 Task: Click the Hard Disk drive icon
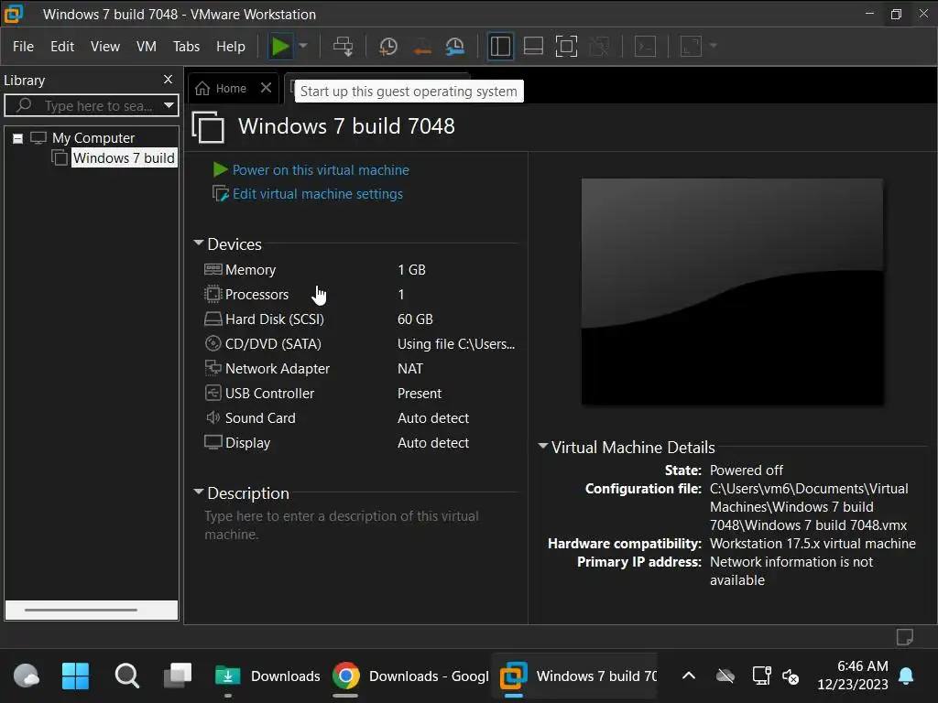coord(213,319)
